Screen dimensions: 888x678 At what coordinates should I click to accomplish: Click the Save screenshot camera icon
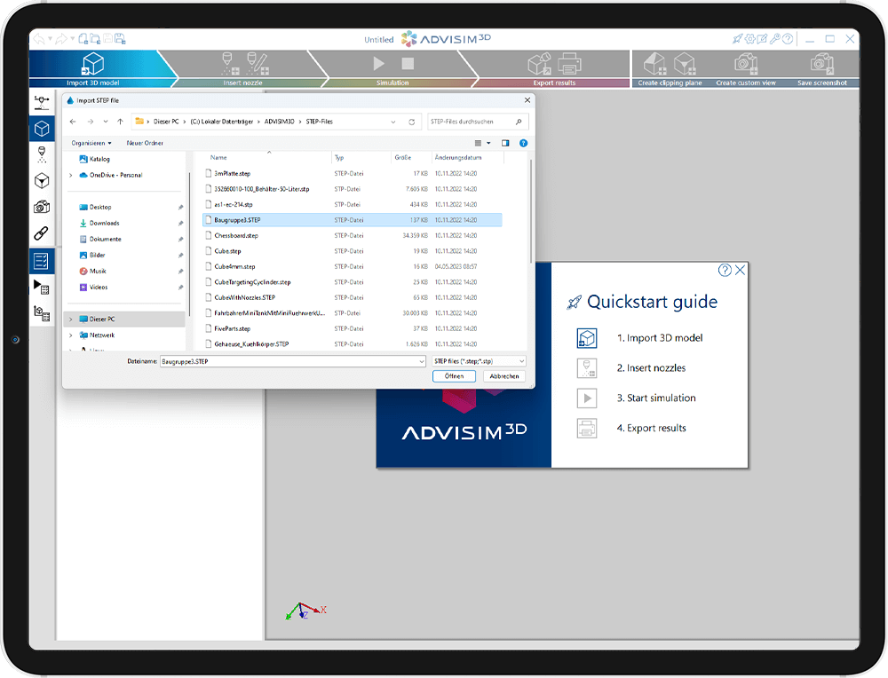(821, 63)
